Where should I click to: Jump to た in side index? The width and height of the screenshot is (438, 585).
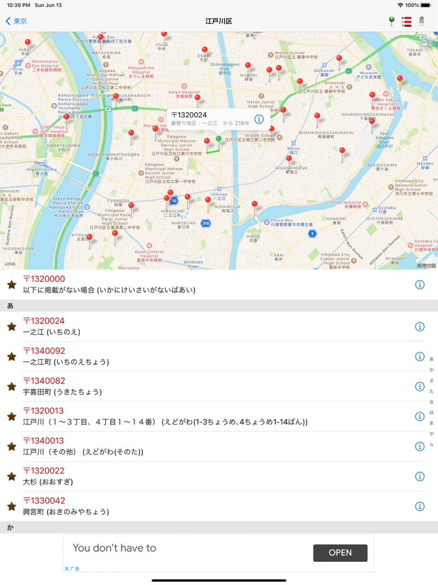click(x=431, y=391)
